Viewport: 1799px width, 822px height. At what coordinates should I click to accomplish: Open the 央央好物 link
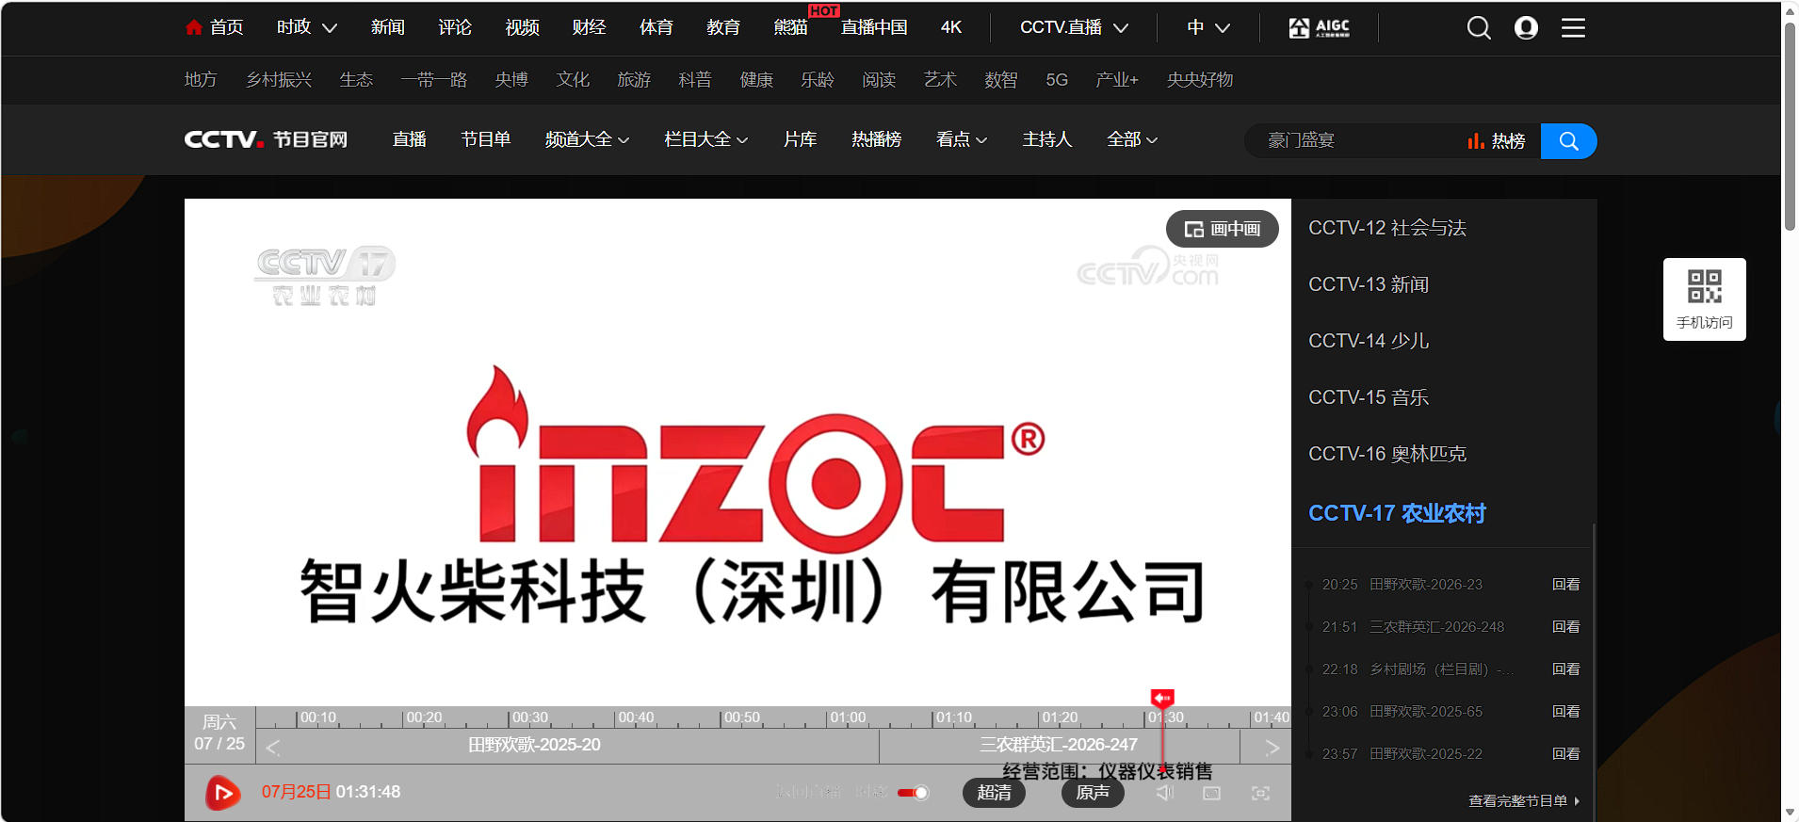(1200, 80)
